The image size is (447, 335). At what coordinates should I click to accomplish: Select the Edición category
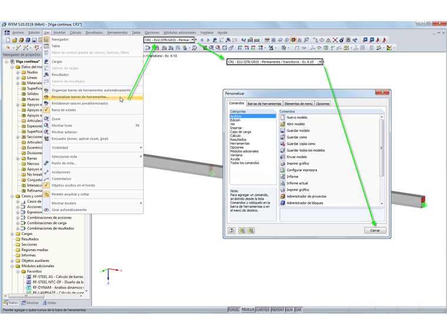(x=235, y=120)
